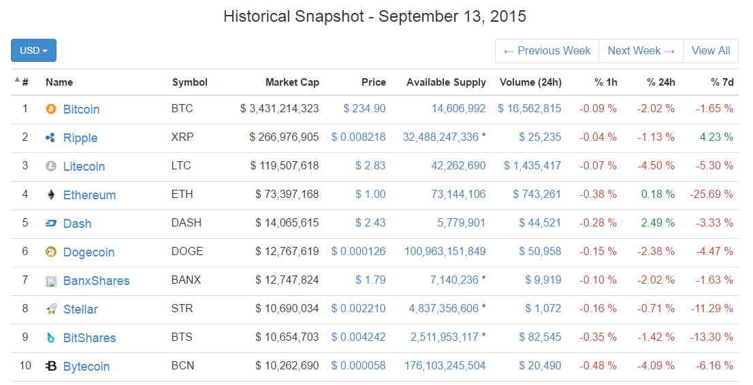The width and height of the screenshot is (753, 385).
Task: Click Ethereum available supply 73,144,106
Action: coord(458,195)
